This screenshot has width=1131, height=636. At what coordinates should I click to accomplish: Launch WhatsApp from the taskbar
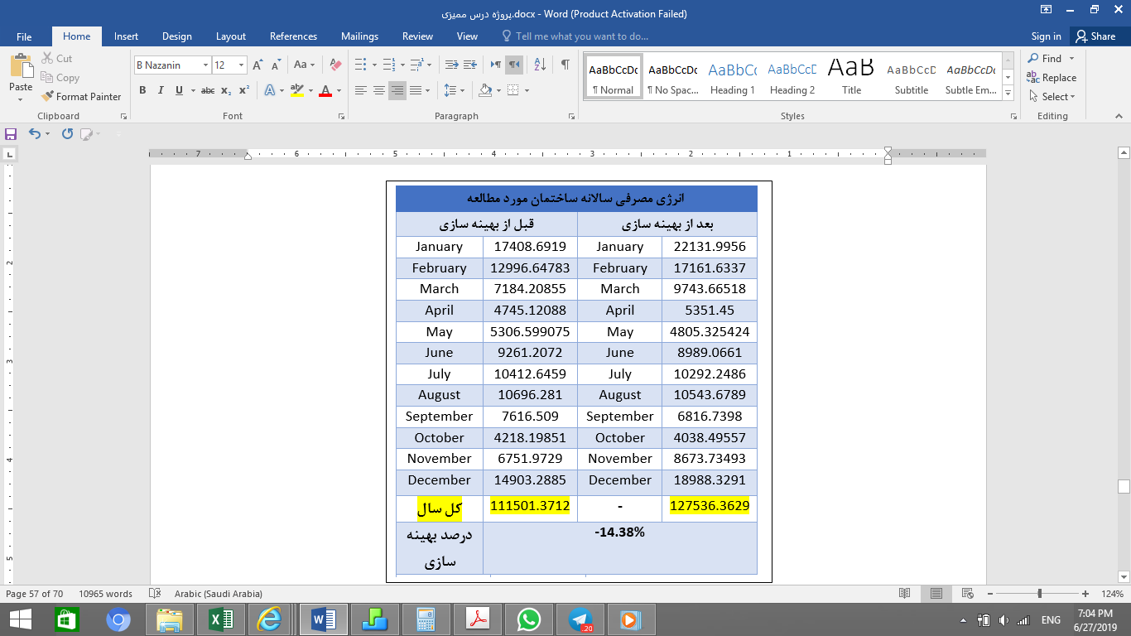click(528, 619)
